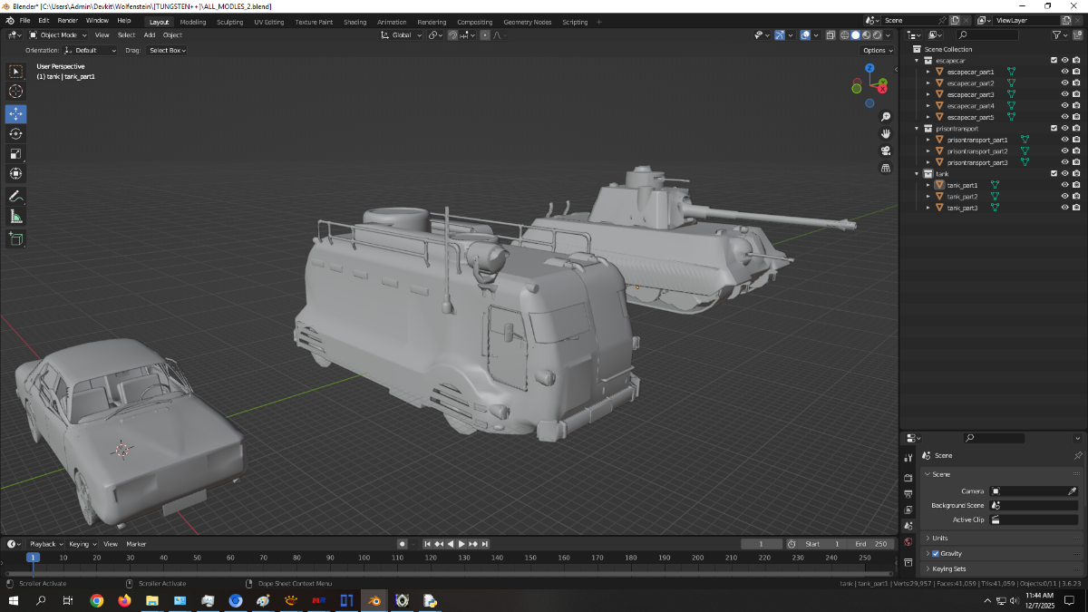This screenshot has height=612, width=1088.
Task: Hide escapecar_part3 using its eye icon
Action: click(x=1064, y=94)
